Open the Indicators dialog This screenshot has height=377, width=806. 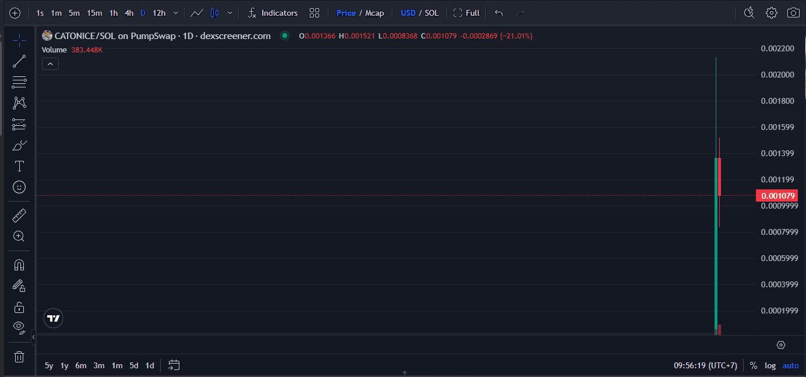273,13
